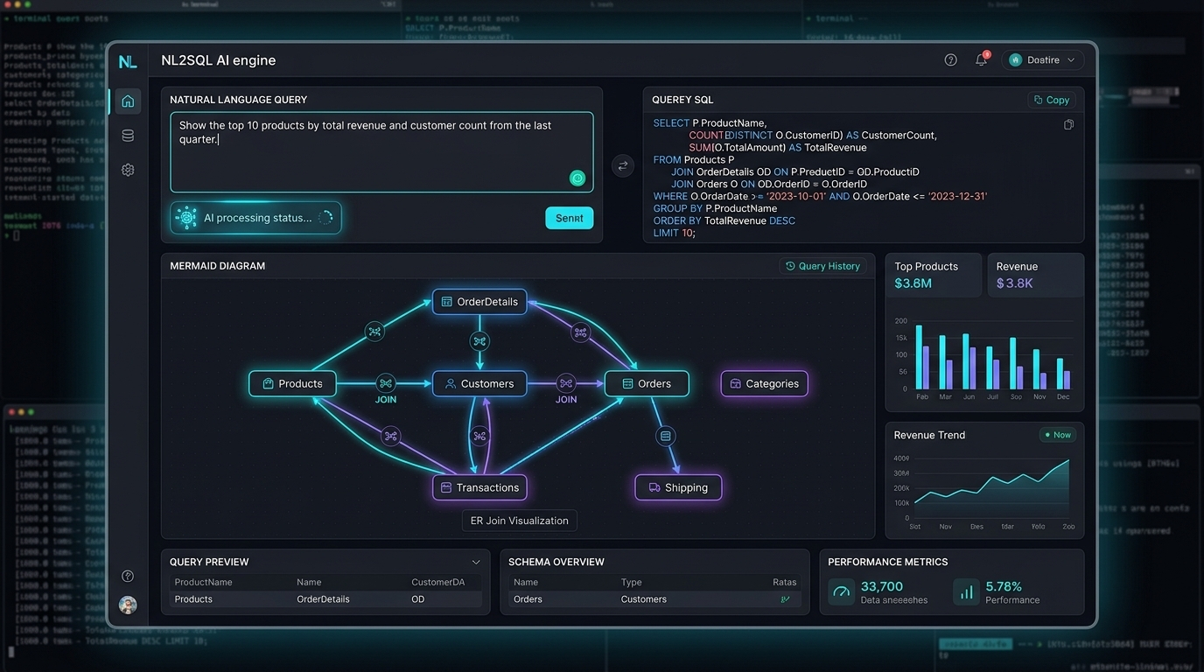The height and width of the screenshot is (672, 1204).
Task: Select the Revenue tab
Action: pyautogui.click(x=1036, y=275)
